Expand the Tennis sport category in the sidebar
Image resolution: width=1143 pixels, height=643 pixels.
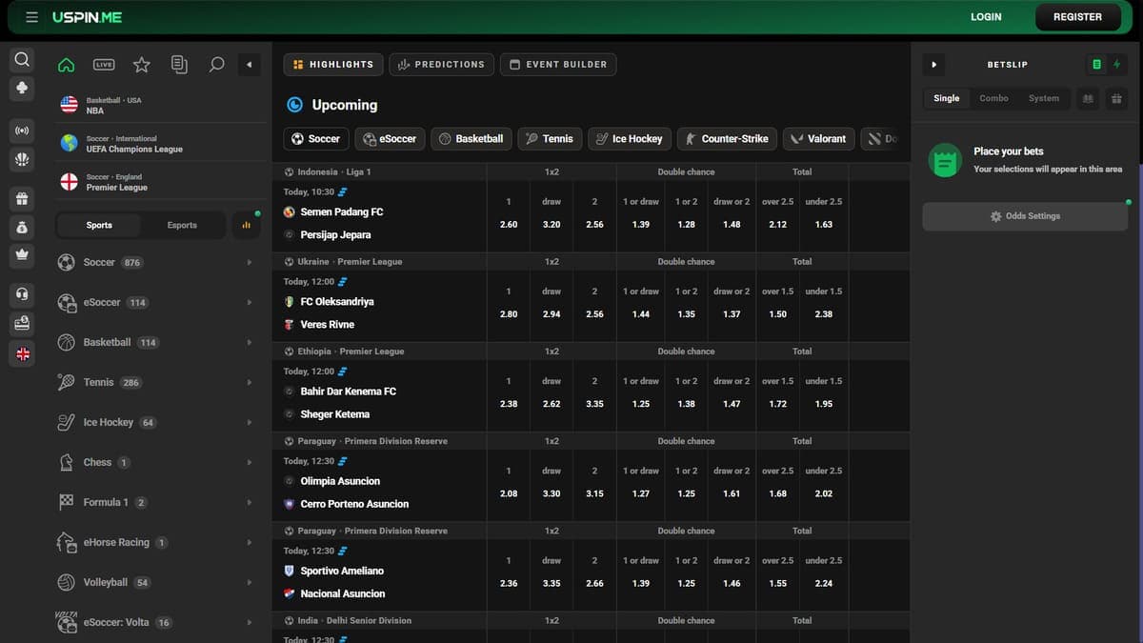156,383
